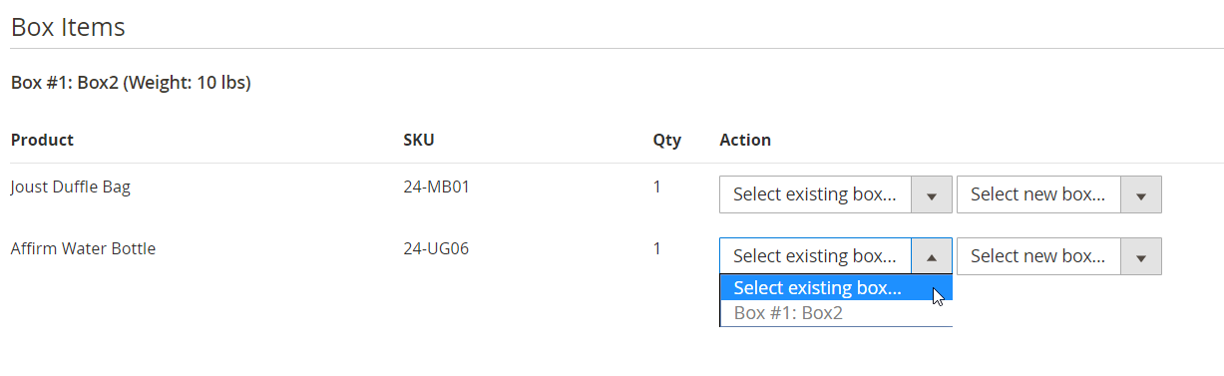Click 'Select new box...' field for Affirm Water Bottle
This screenshot has height=376, width=1224.
pyautogui.click(x=1059, y=256)
